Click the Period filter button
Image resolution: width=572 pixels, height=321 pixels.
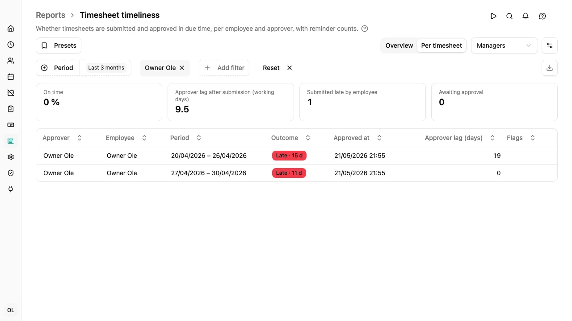pos(58,68)
